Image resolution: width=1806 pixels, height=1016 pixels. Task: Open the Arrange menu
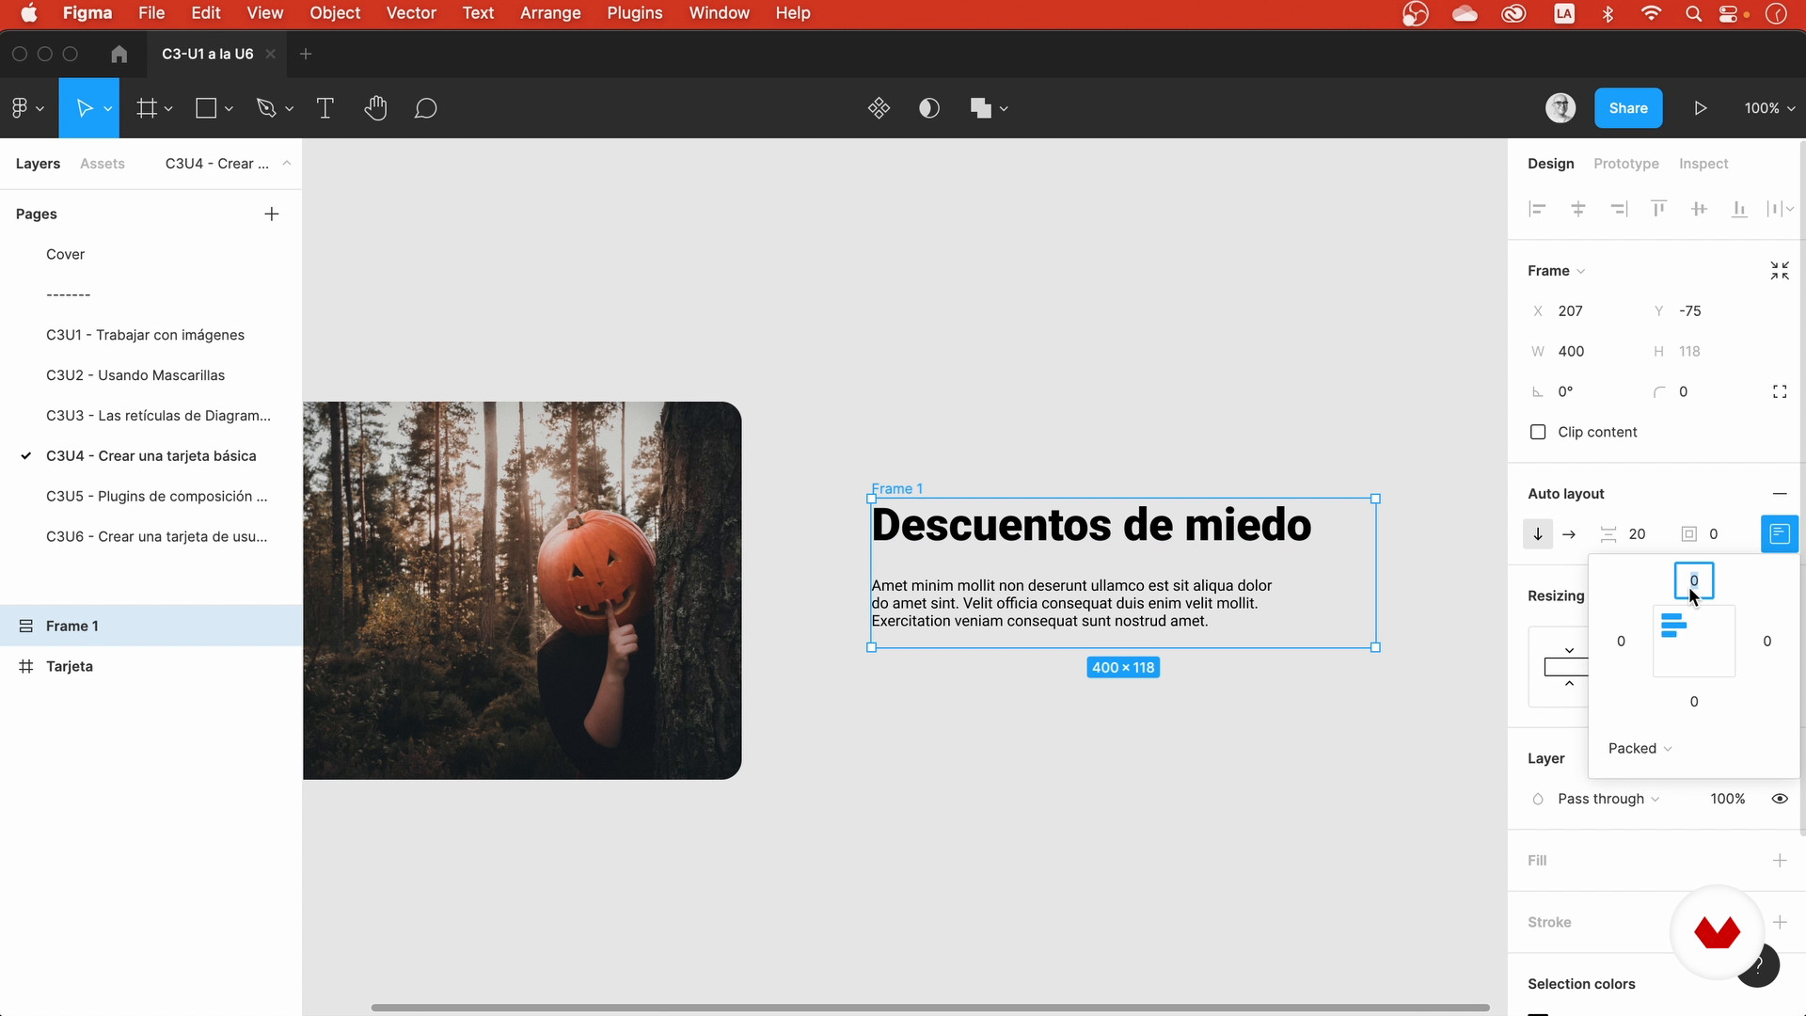(550, 13)
